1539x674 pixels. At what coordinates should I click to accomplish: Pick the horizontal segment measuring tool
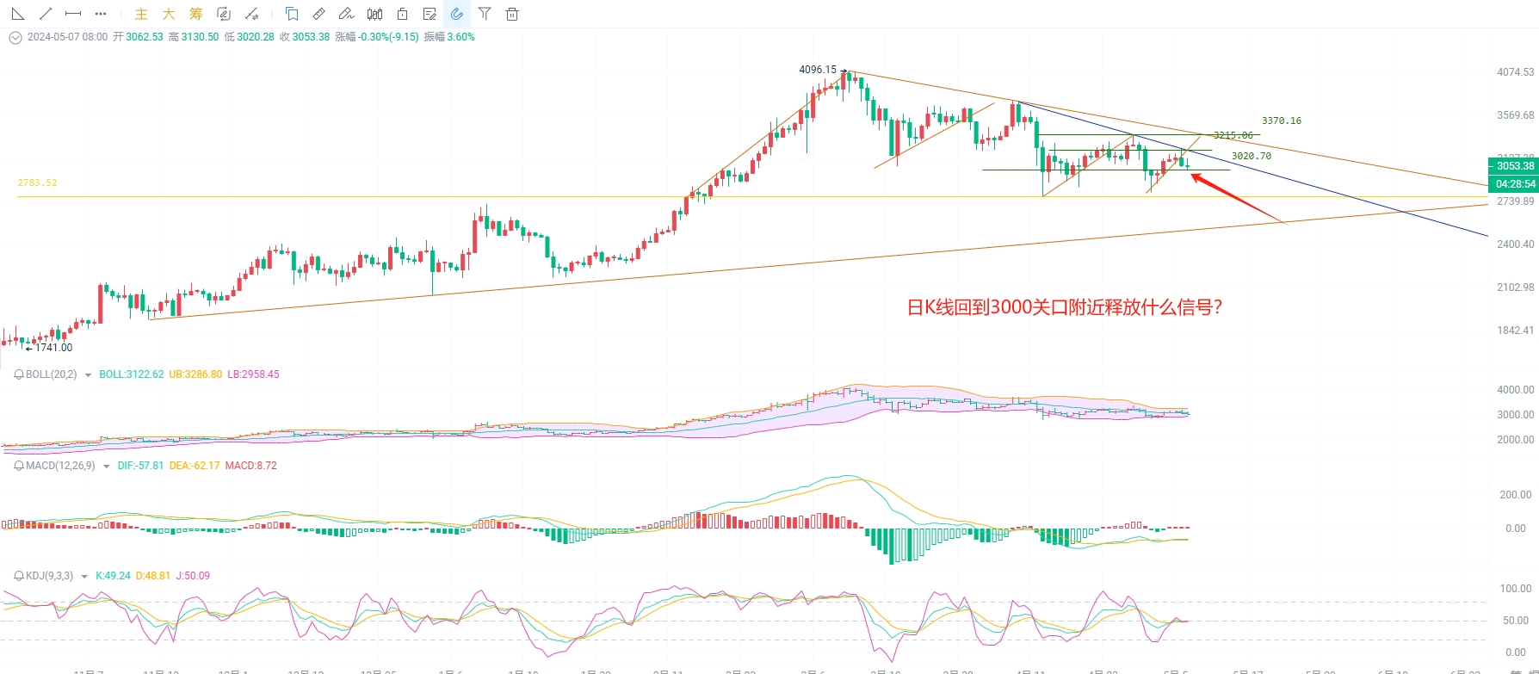[73, 14]
